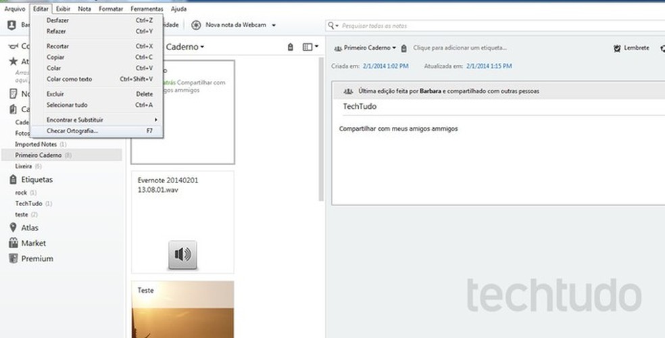Choose Colar como texto
665x338 pixels.
[x=97, y=79]
